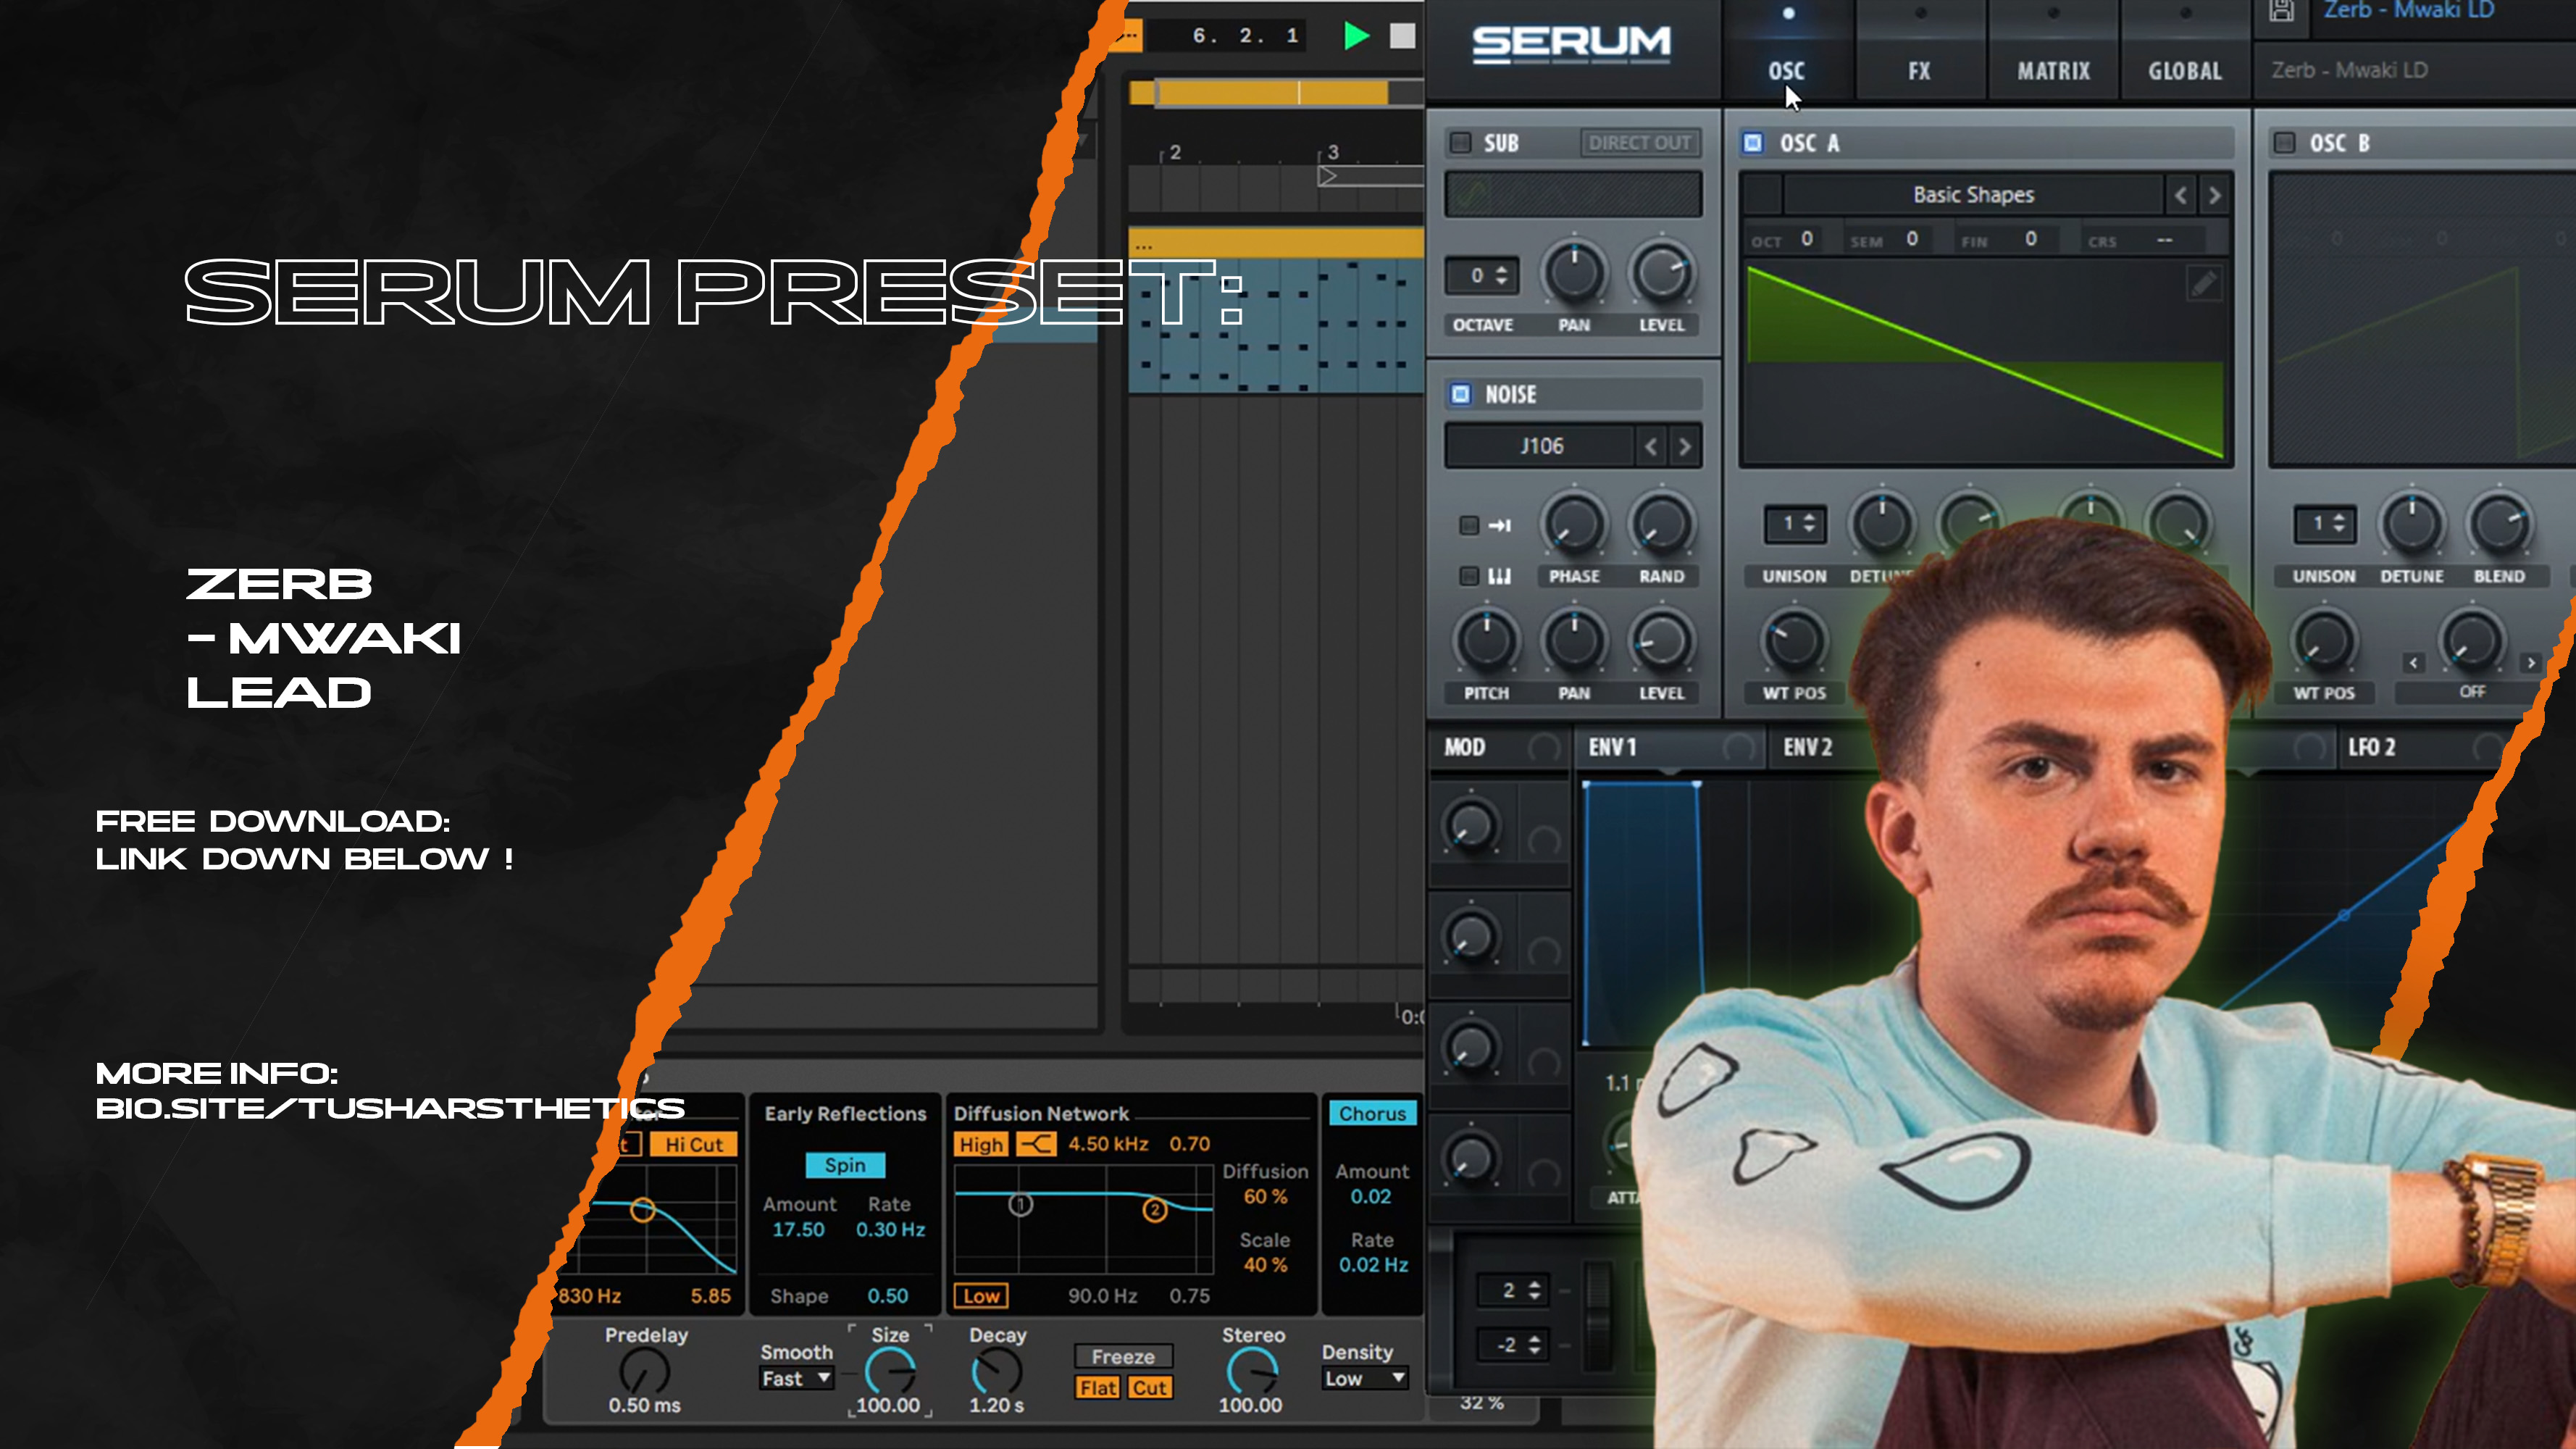
Task: Open the OSC A wavetable edit pencil
Action: 2203,284
